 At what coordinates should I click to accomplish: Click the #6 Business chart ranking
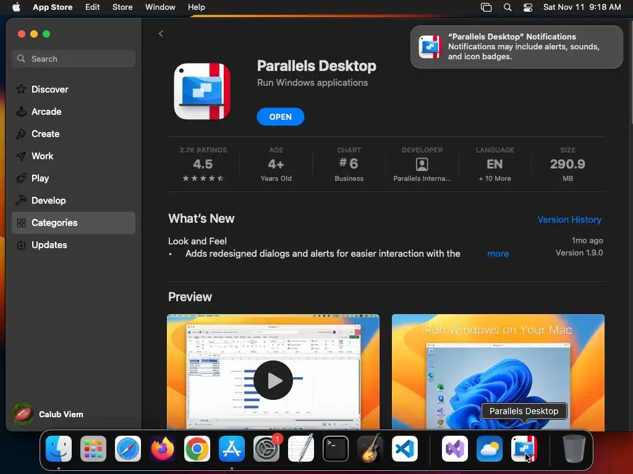tap(349, 165)
